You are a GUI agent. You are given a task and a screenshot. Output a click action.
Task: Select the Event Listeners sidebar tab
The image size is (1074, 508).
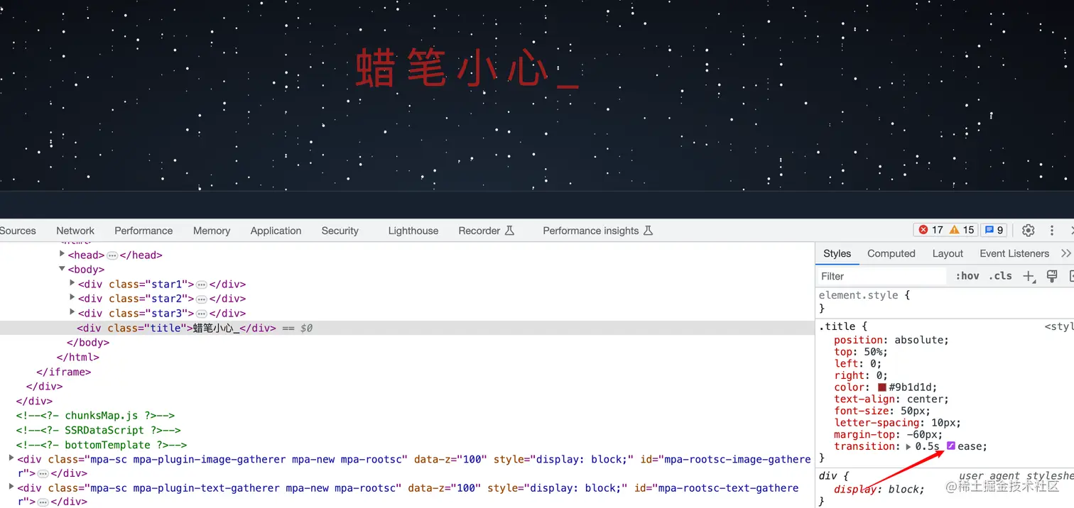click(x=1014, y=253)
